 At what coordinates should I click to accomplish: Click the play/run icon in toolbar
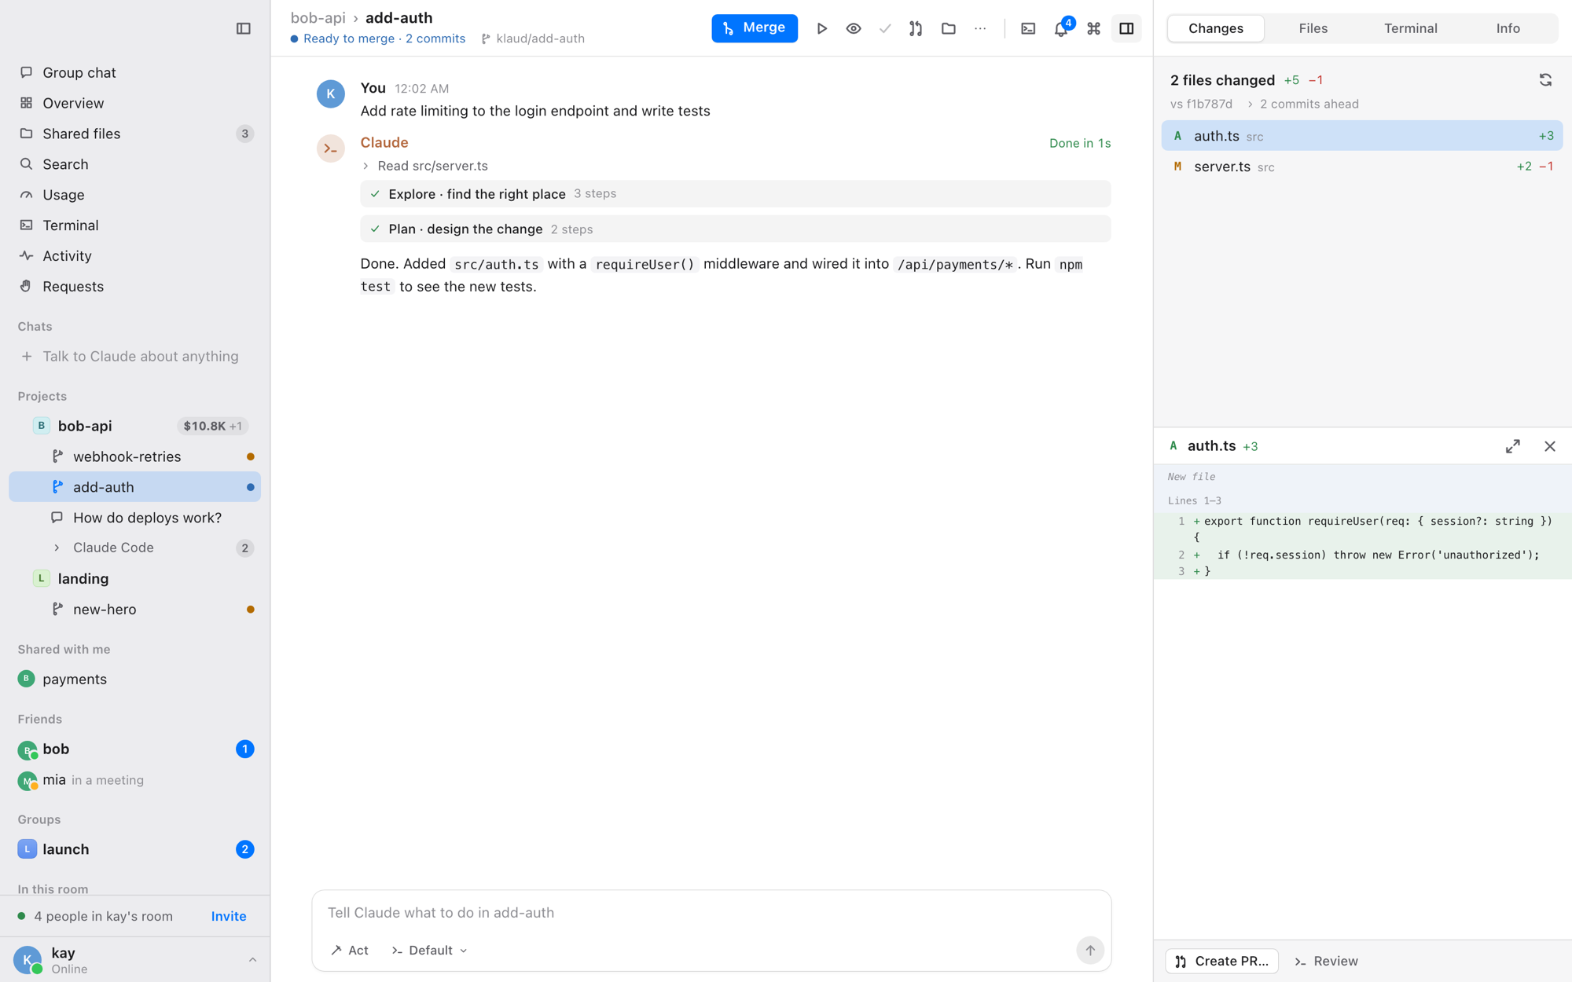pos(821,28)
